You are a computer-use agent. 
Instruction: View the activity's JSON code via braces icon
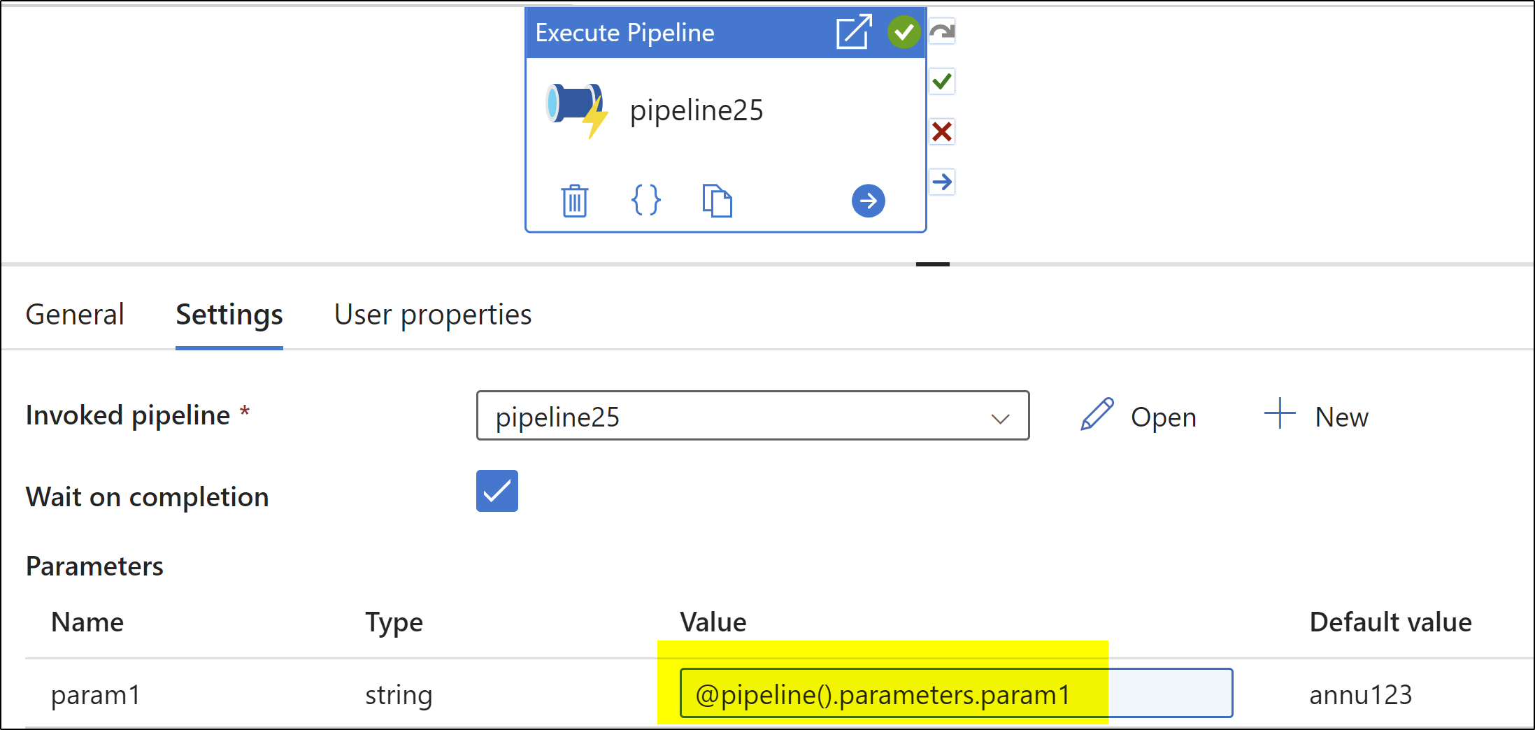645,201
